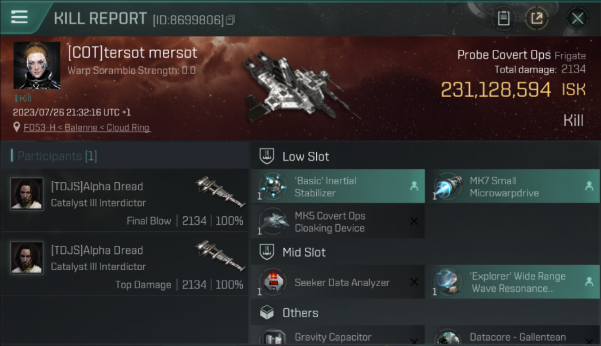Open Alpha Dread Final Blow portrait
This screenshot has height=346, width=601.
point(27,194)
